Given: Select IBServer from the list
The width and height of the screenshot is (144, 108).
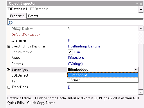Looking at the screenshot, I should pyautogui.click(x=103, y=80).
